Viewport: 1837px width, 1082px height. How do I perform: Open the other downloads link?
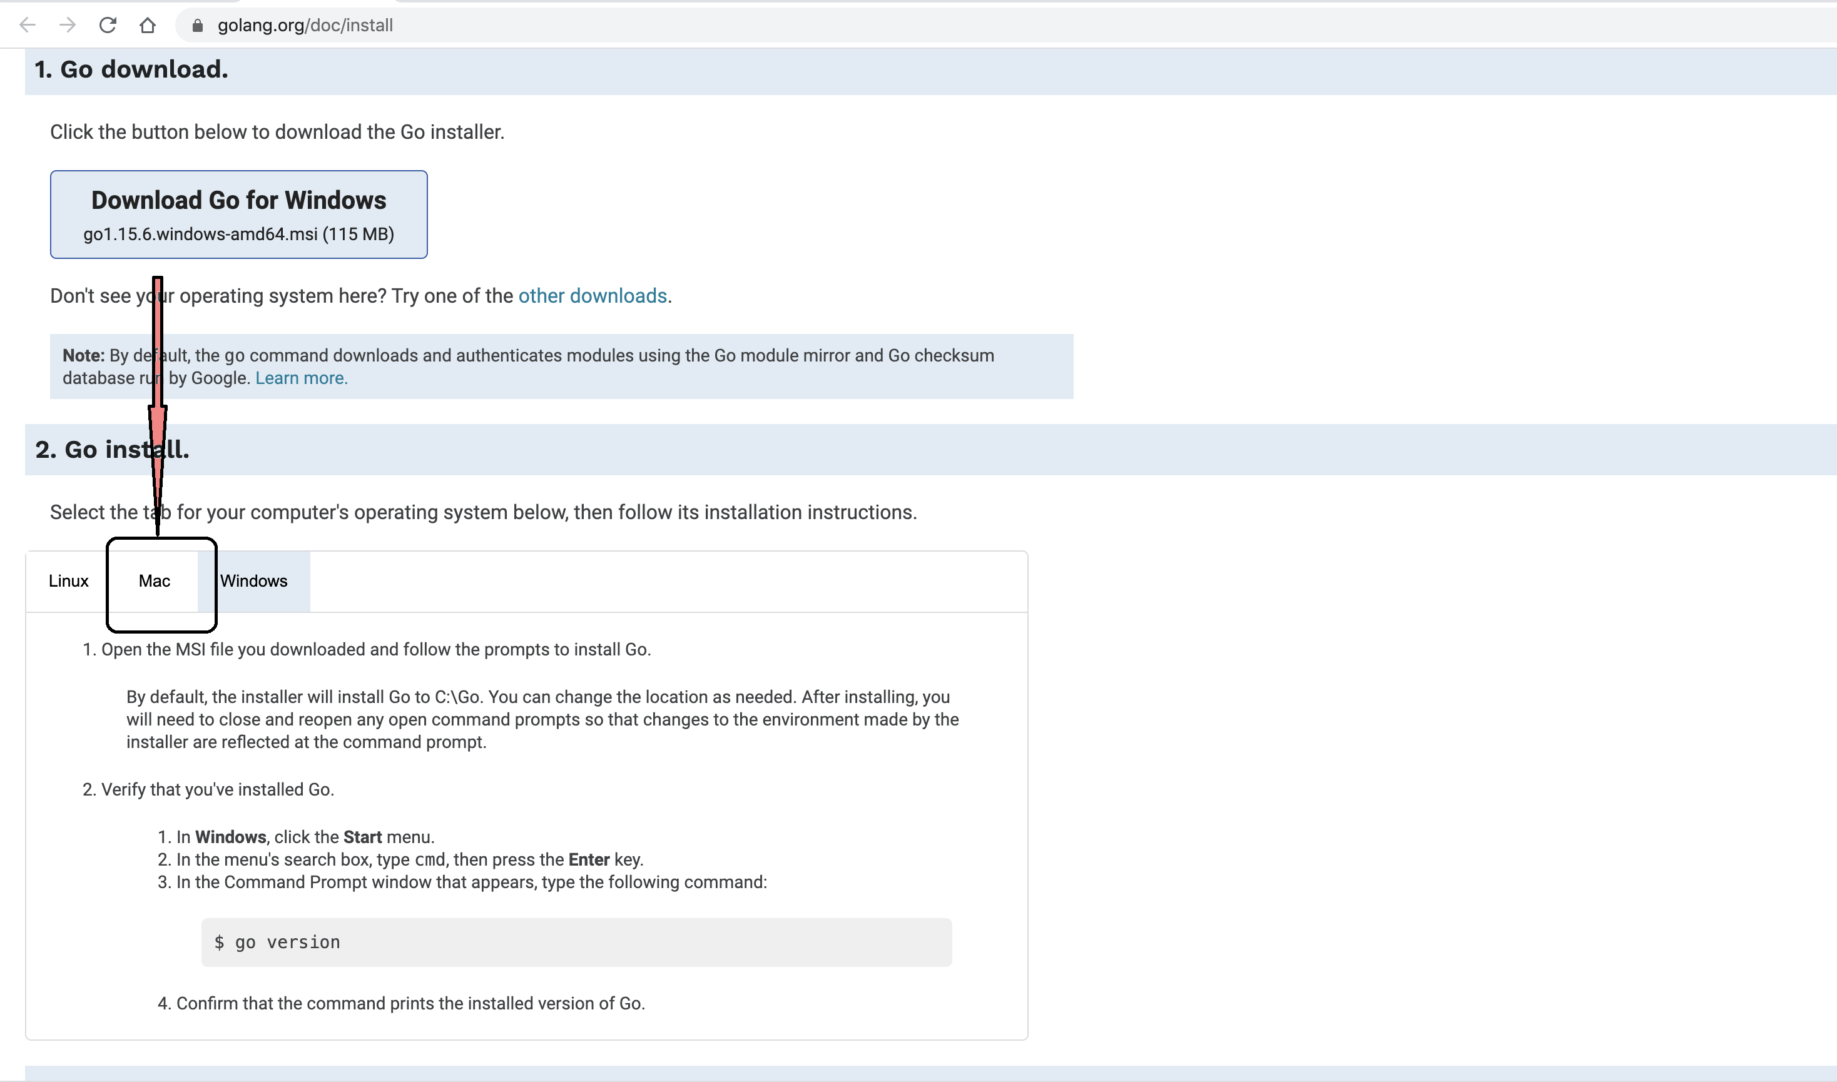tap(592, 296)
